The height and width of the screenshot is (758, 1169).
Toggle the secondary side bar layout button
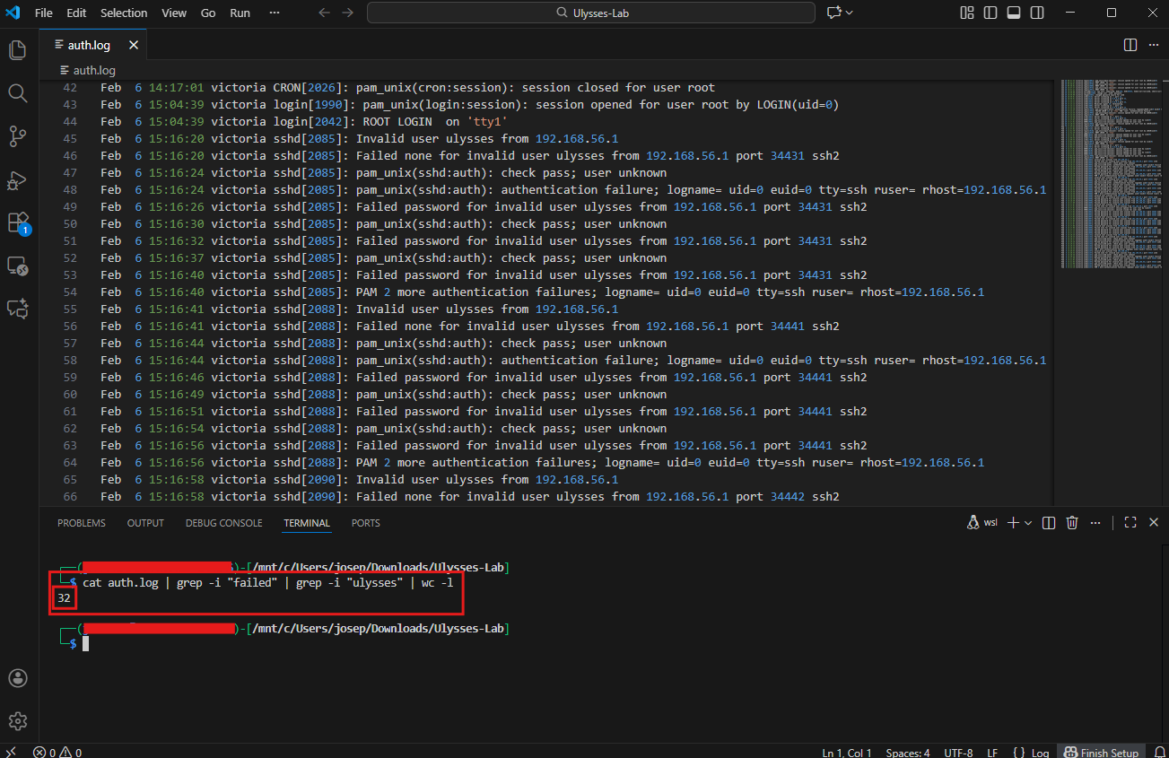1037,13
